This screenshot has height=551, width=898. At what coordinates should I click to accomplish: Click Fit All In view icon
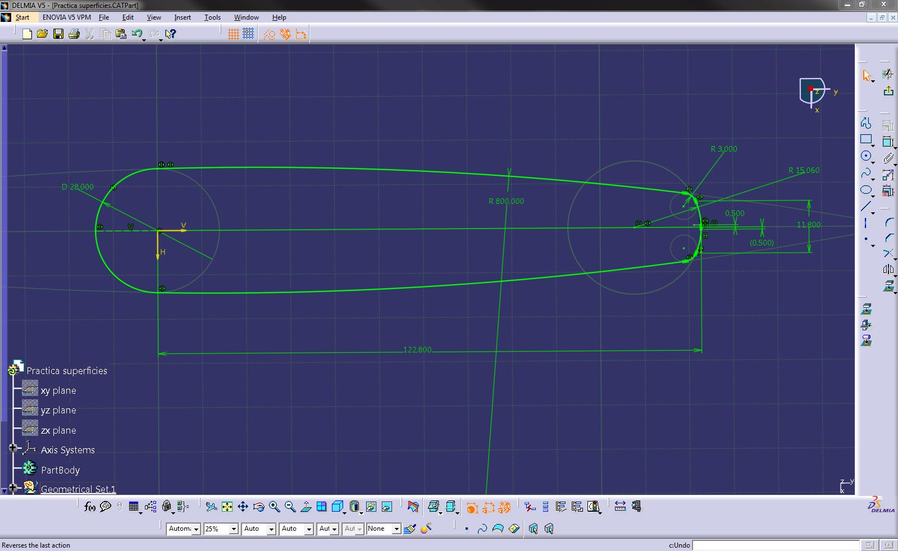pos(227,507)
